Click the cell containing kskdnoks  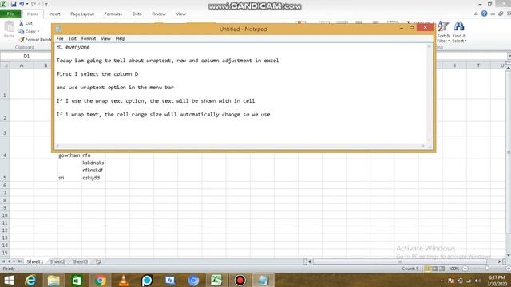point(93,163)
